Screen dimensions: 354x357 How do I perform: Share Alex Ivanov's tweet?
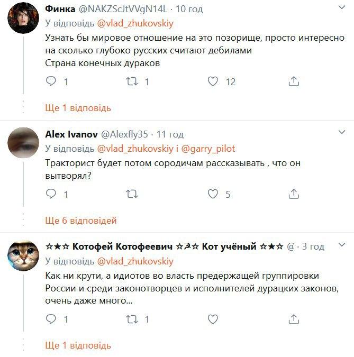294,194
